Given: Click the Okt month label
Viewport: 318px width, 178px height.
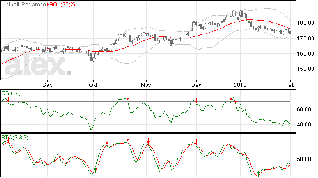Looking at the screenshot, I should (x=93, y=85).
